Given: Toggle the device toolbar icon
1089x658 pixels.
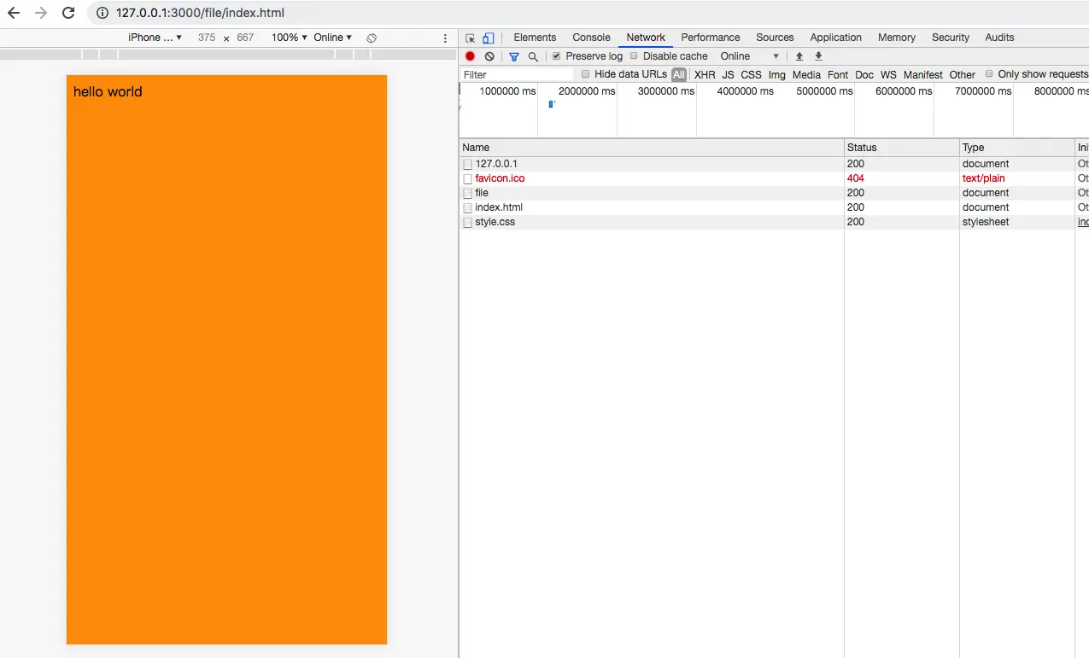Looking at the screenshot, I should point(488,38).
